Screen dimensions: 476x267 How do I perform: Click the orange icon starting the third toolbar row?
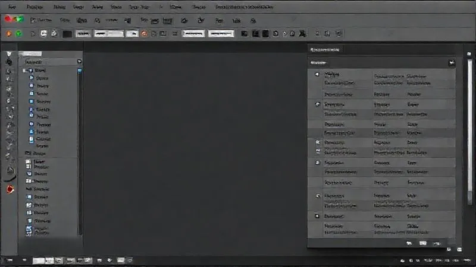(9, 34)
